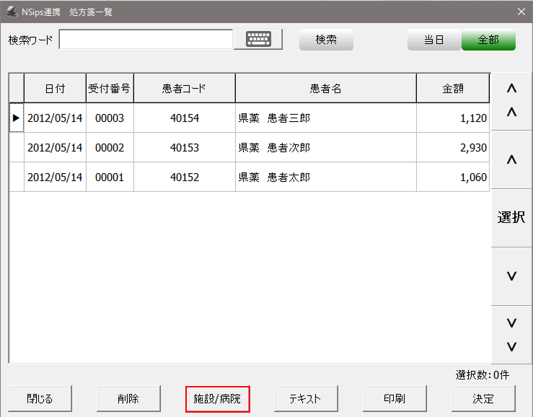Screen dimensions: 533x417
Task: Toggle the 当日 filter
Action: 433,40
